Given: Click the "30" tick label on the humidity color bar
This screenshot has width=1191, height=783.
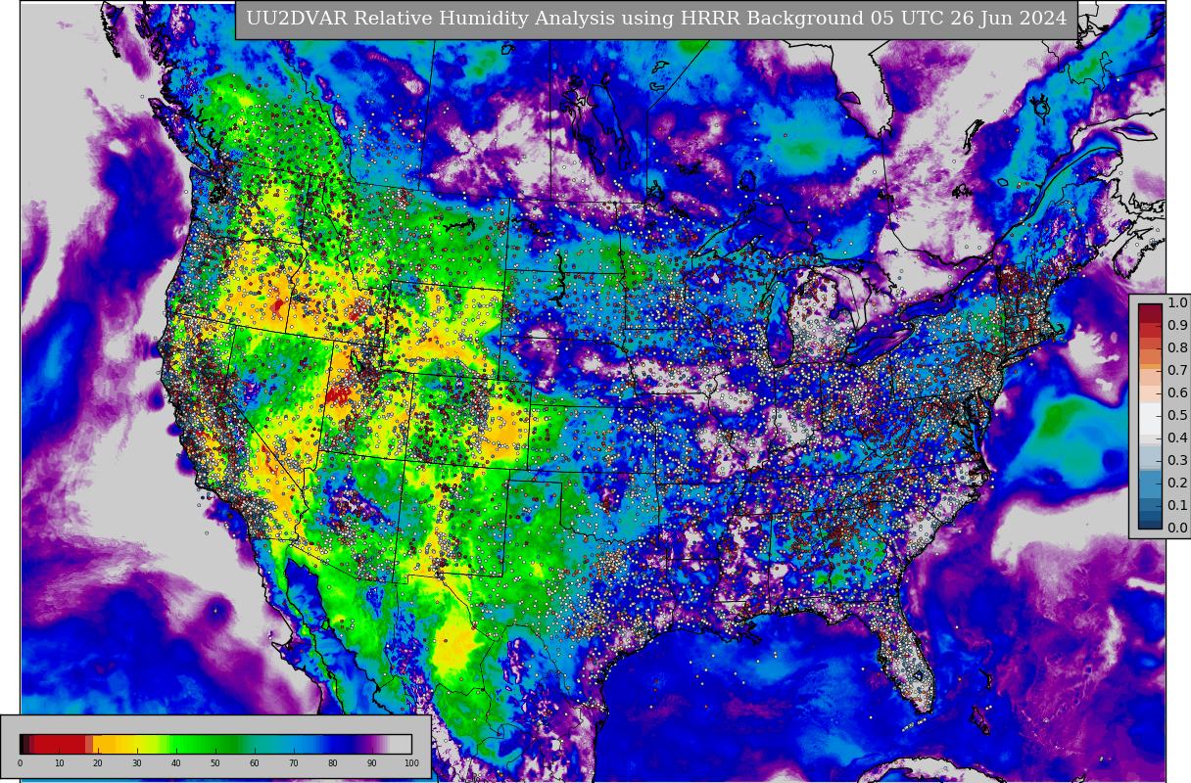Looking at the screenshot, I should click(137, 763).
